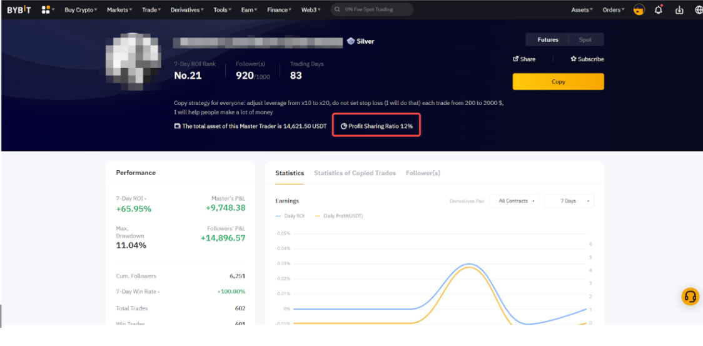Switch to the Follower(s) tab

click(423, 173)
